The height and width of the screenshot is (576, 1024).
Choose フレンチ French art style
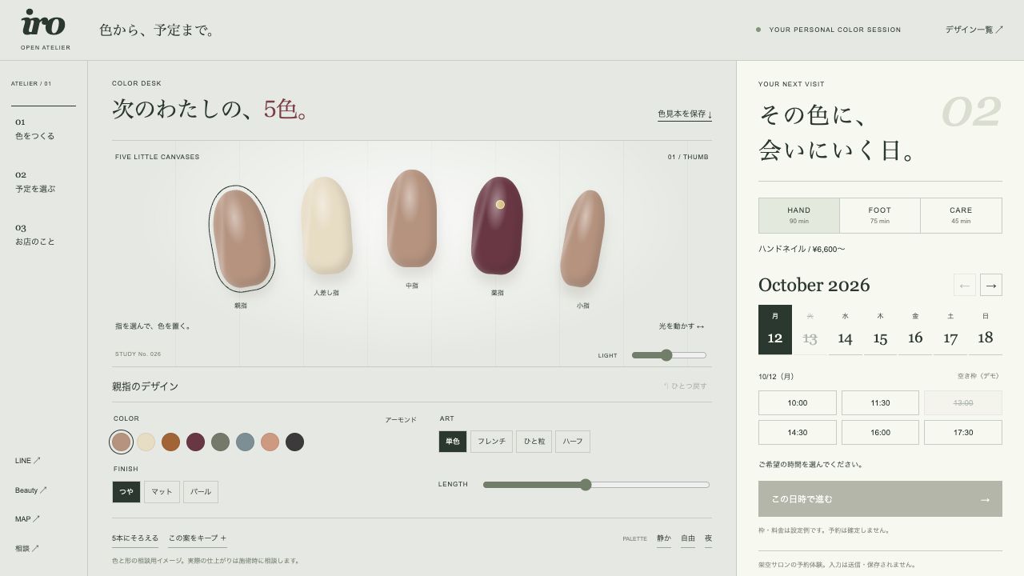coord(491,442)
